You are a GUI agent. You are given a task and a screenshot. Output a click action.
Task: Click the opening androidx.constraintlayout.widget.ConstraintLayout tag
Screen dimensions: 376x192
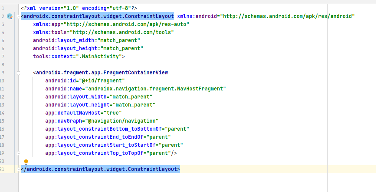[x=97, y=16]
